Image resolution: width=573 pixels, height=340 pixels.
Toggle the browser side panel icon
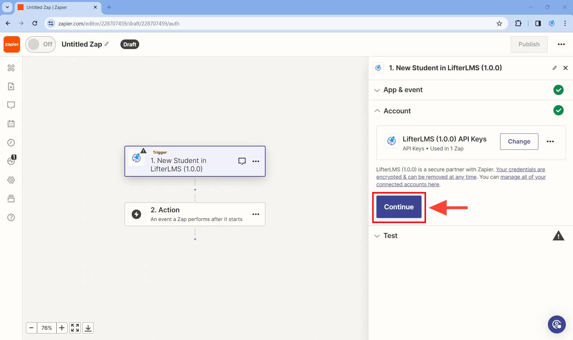[538, 23]
